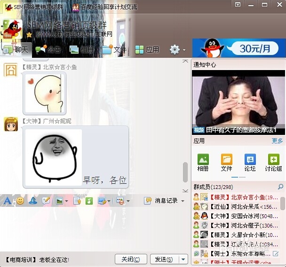This screenshot has width=286, height=267.
Task: Open the 论坛 forum app icon
Action: [250, 163]
